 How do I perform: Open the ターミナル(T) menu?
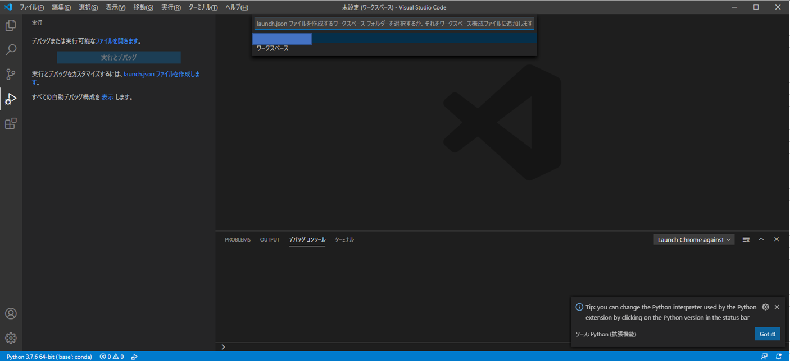click(x=203, y=7)
